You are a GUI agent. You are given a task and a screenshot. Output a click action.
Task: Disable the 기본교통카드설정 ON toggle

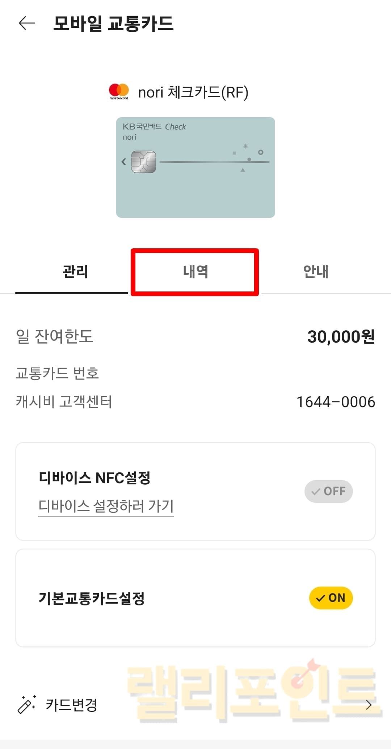point(331,598)
